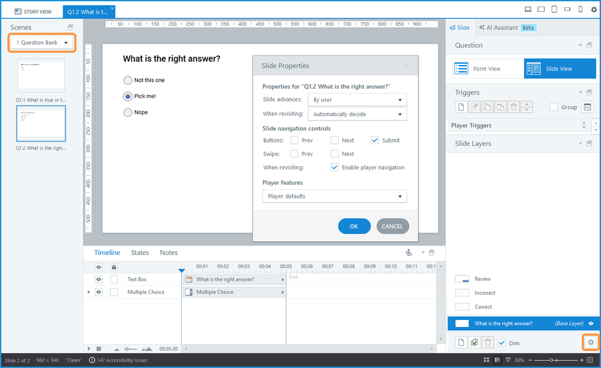601x368 pixels.
Task: Create a new trigger in Triggers panel
Action: (461, 107)
